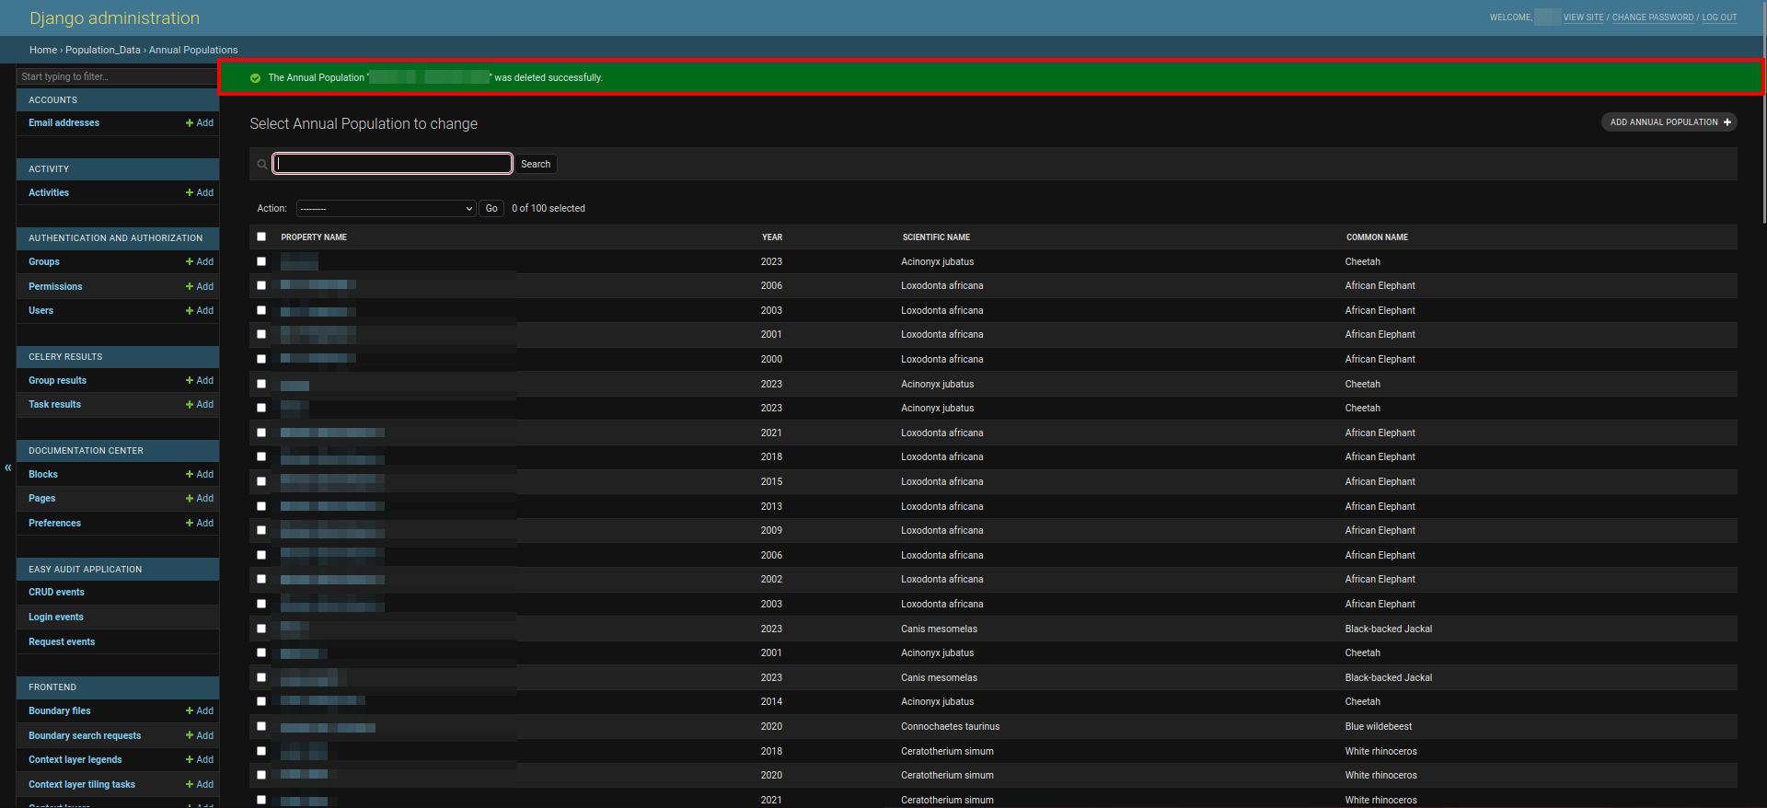Image resolution: width=1767 pixels, height=808 pixels.
Task: Open Email addresses model link
Action: point(64,123)
